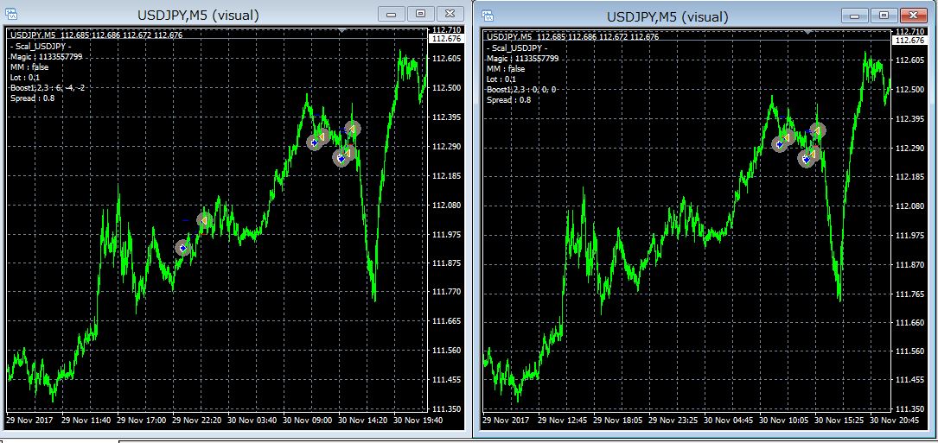The image size is (938, 443).
Task: Click the blue buy arrow near 111.975 in left chart
Action: coord(182,248)
